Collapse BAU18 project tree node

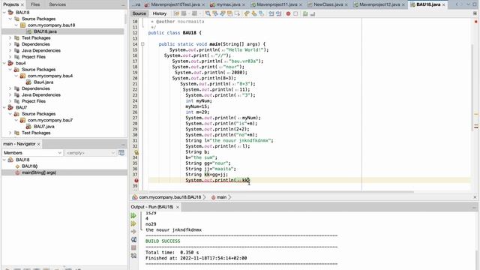click(x=4, y=13)
